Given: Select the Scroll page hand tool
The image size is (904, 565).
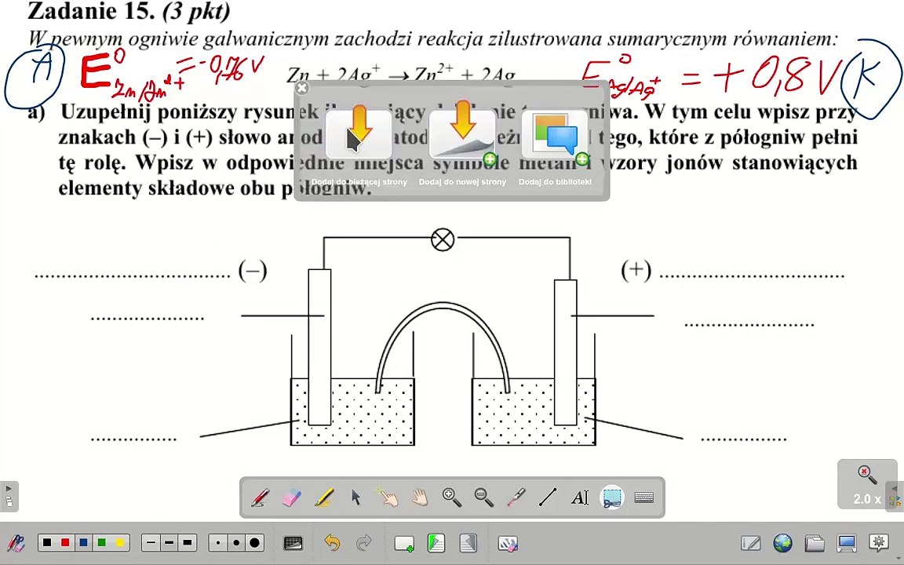Looking at the screenshot, I should pos(420,497).
